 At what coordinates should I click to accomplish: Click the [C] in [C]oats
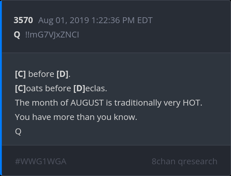click(20, 88)
